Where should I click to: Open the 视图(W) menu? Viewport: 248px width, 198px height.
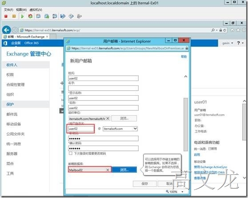[x=21, y=10]
